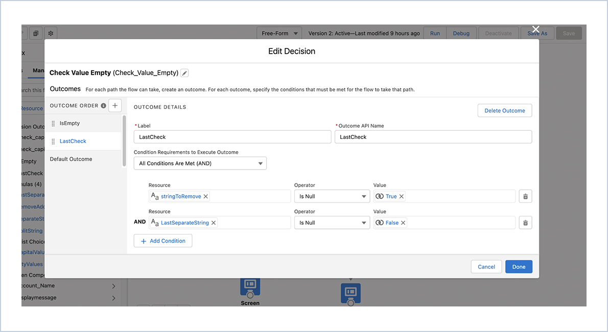Add new outcome with plus icon

115,106
